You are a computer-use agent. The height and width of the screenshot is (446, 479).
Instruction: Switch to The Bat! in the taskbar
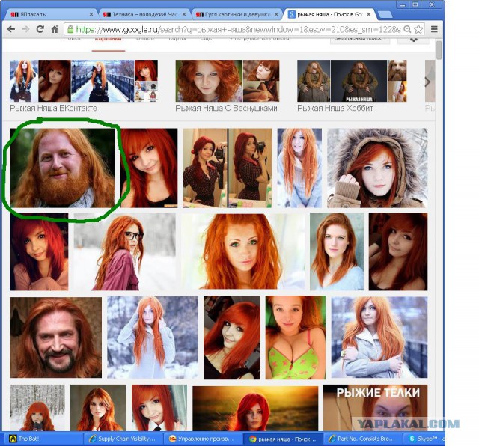coord(41,439)
